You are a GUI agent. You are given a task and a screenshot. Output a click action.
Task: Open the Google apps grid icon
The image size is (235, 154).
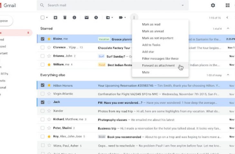(228, 5)
